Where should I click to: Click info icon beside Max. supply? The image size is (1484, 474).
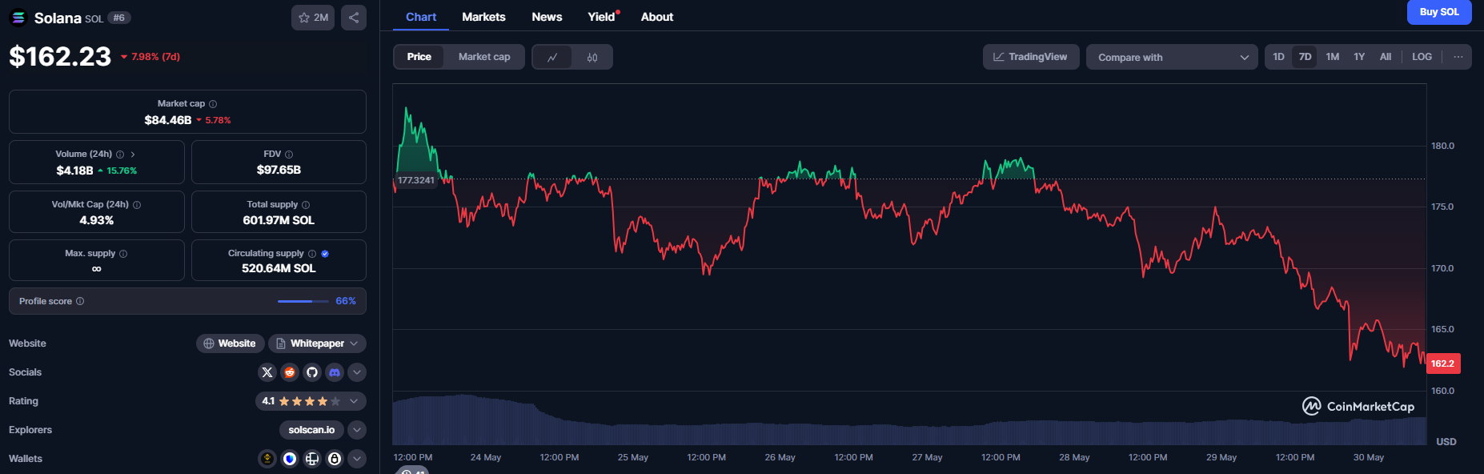pyautogui.click(x=123, y=254)
